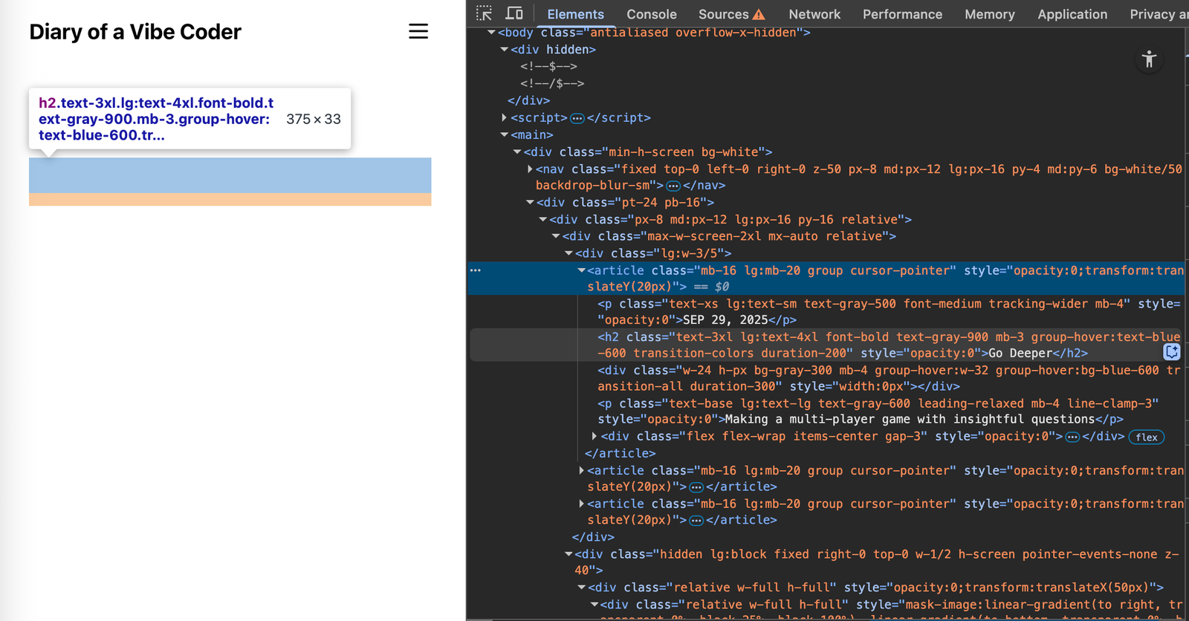Toggle the flex badge overlay
This screenshot has height=621, width=1189.
click(1146, 438)
